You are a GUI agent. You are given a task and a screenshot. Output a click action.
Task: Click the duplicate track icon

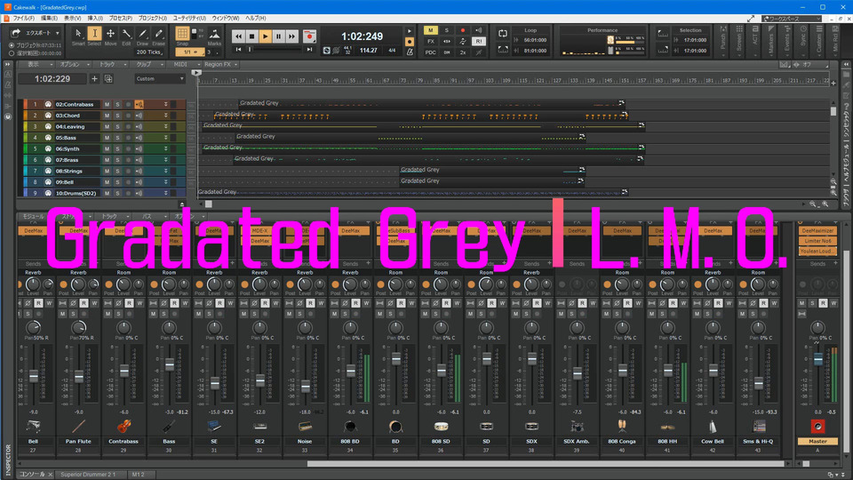108,79
